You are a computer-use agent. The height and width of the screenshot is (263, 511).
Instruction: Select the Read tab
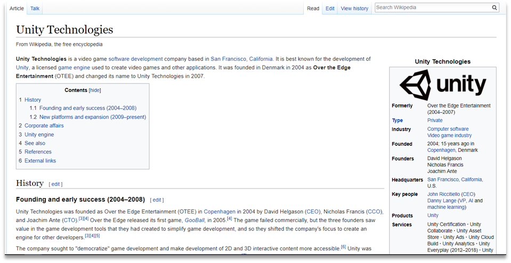pyautogui.click(x=313, y=9)
